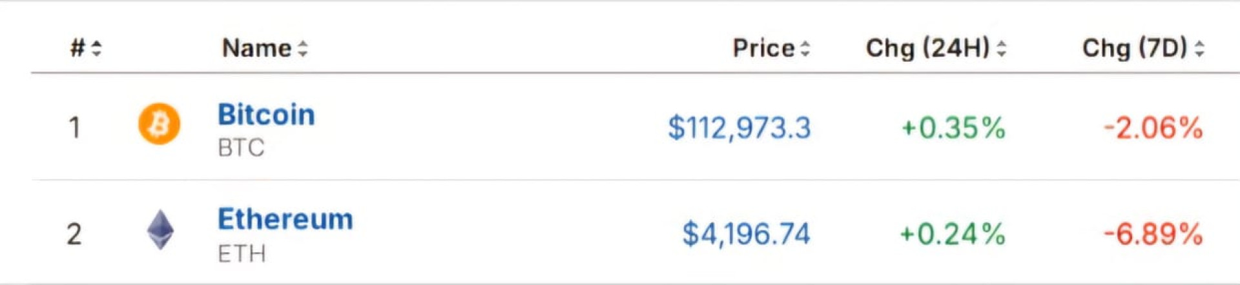Sort the table by the Price header
Image resolution: width=1240 pixels, height=285 pixels.
[x=763, y=48]
